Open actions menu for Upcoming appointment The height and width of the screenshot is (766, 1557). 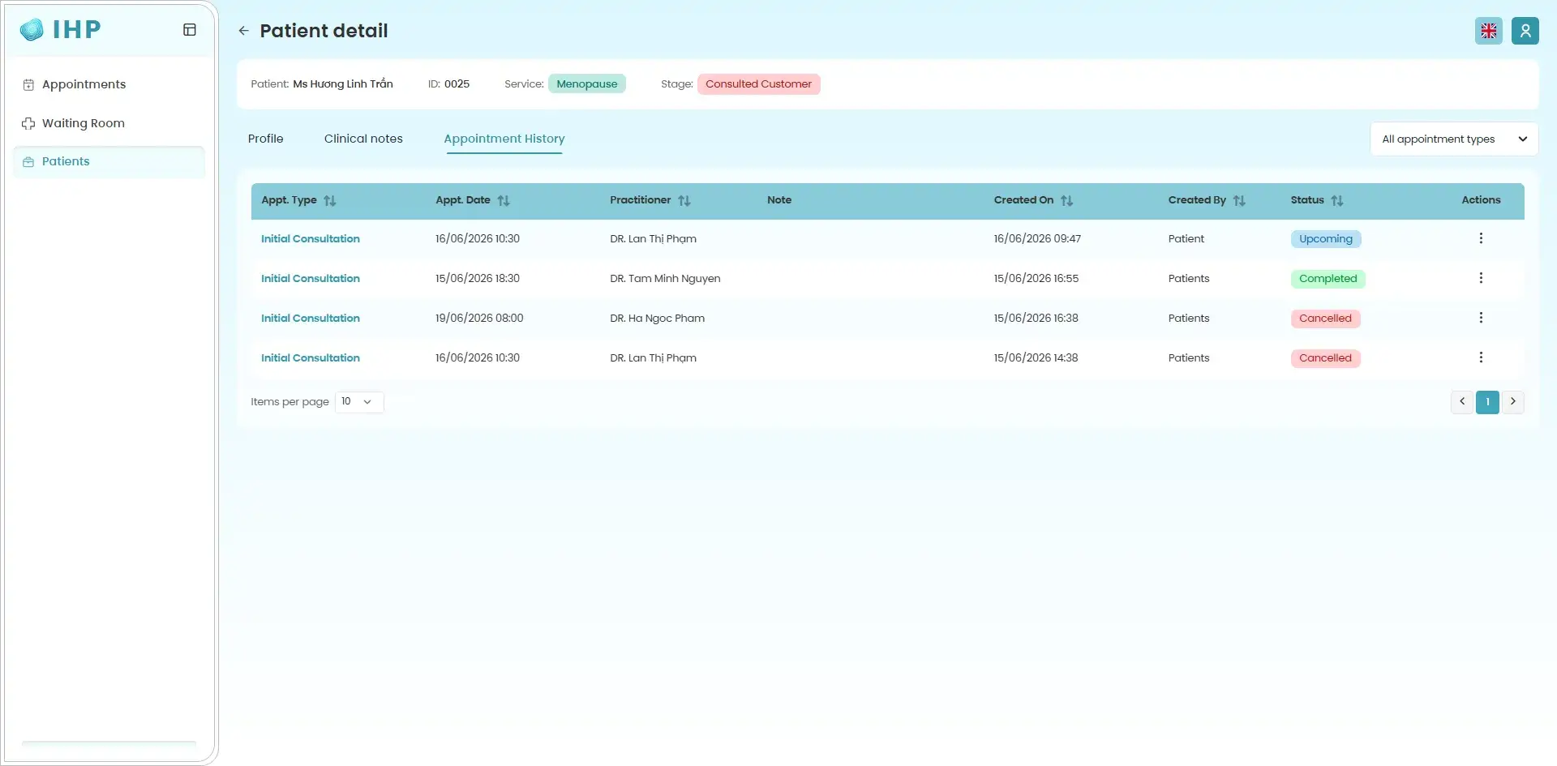1481,238
